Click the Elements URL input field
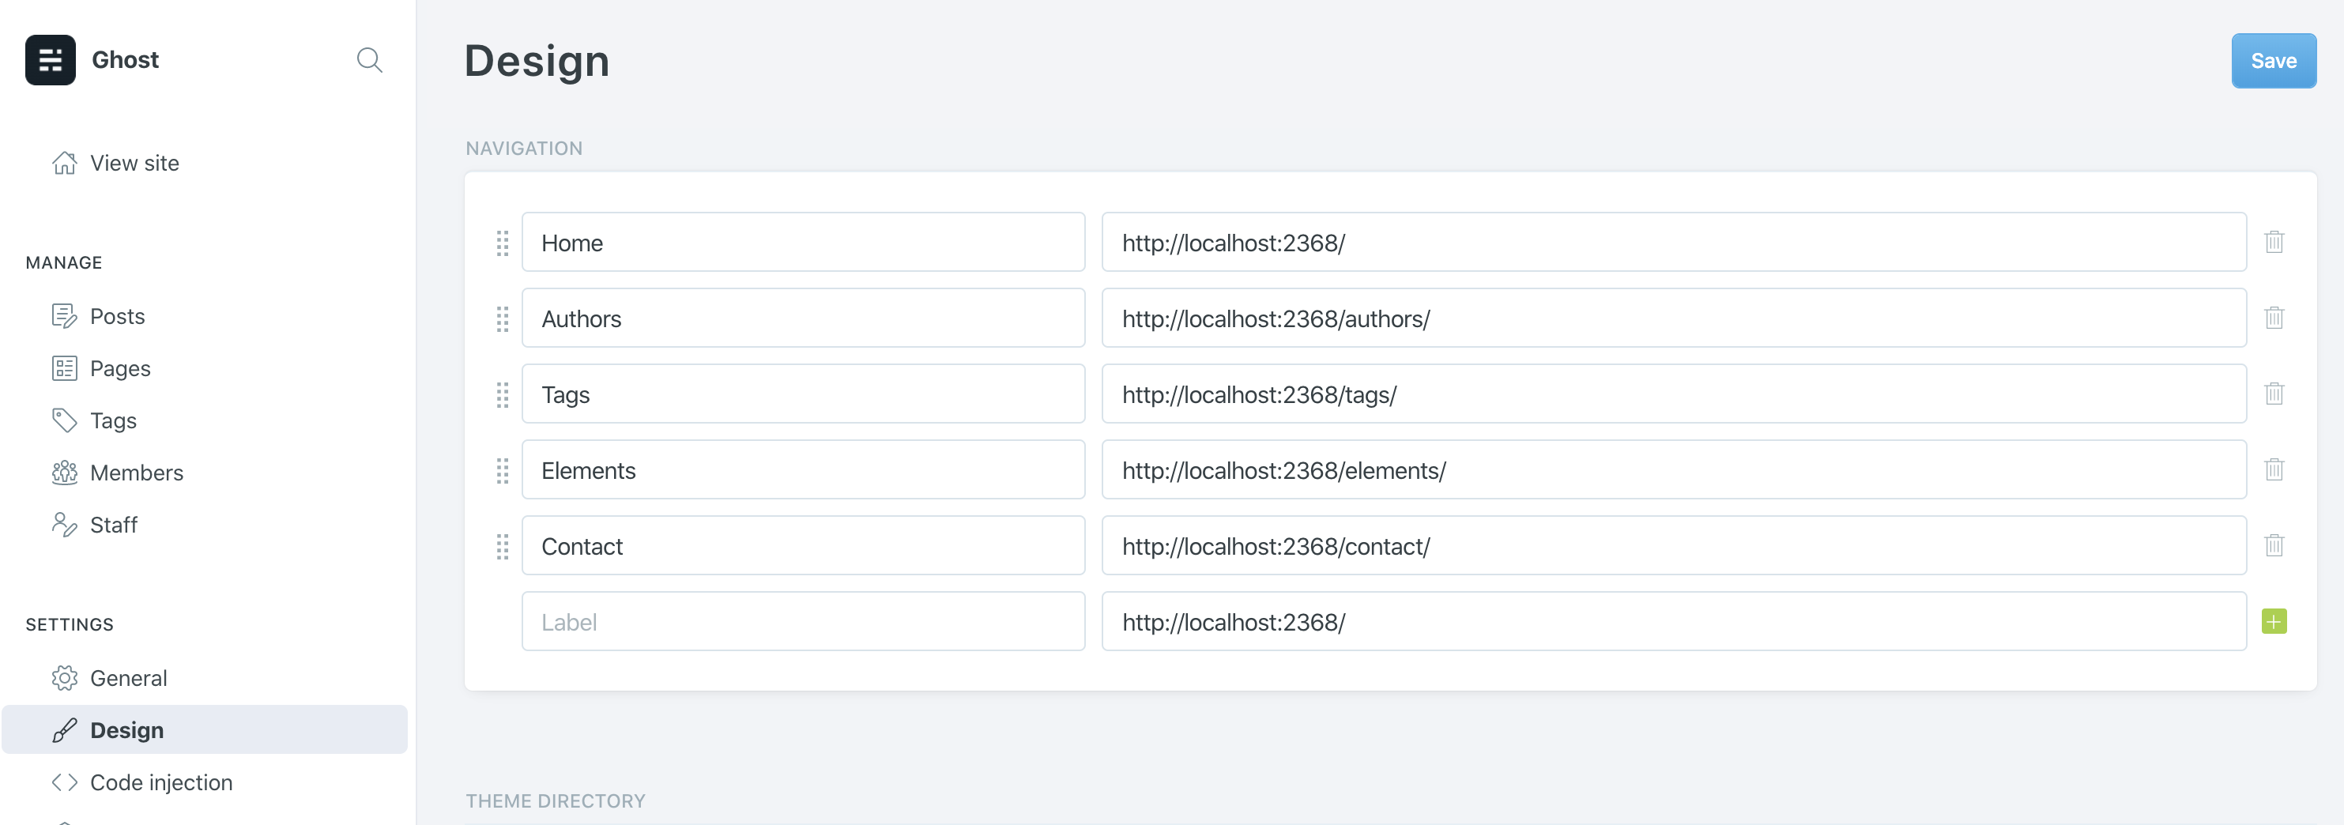The width and height of the screenshot is (2344, 825). pos(1672,470)
